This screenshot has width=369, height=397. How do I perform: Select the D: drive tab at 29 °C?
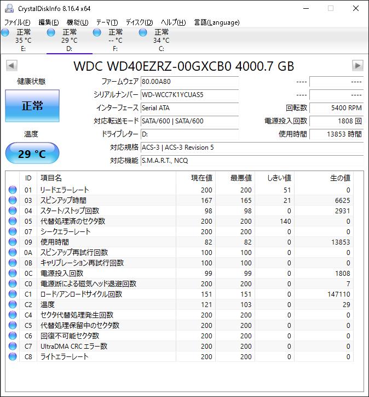69,40
